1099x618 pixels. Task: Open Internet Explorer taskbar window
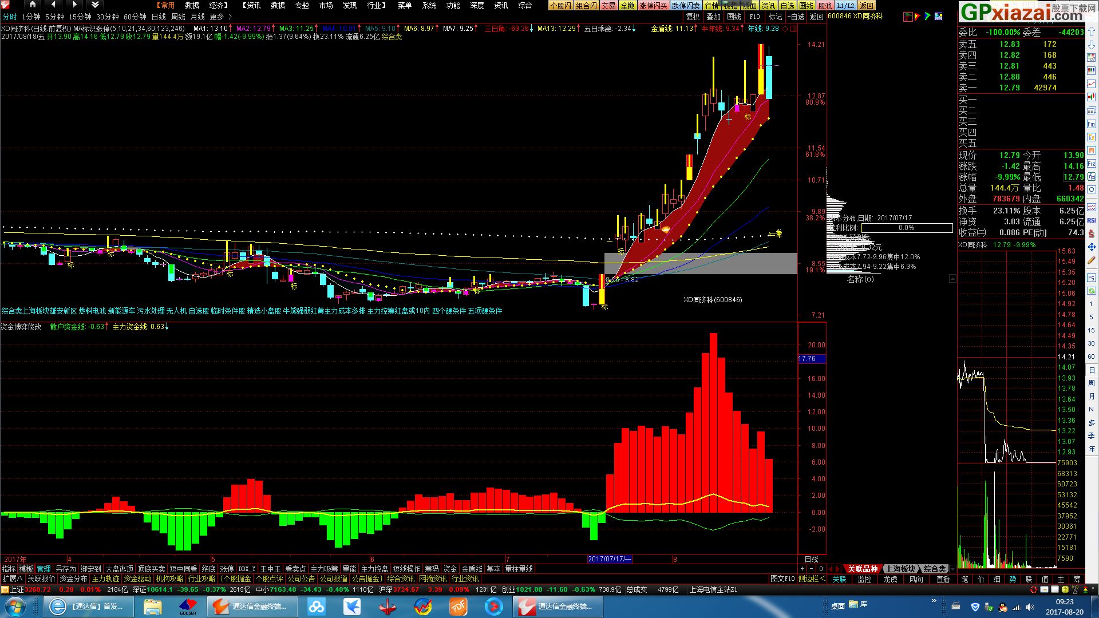[89, 607]
